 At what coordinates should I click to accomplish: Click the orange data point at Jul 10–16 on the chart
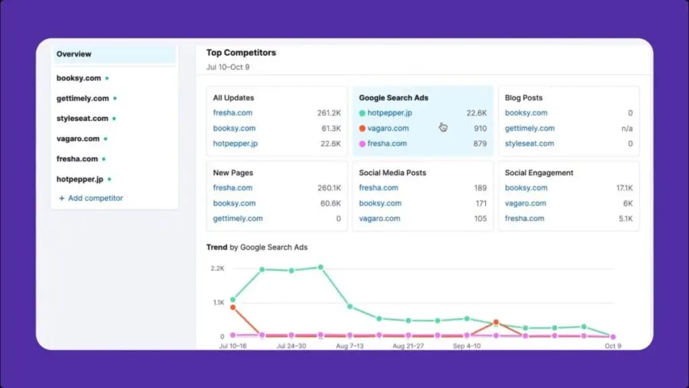(x=233, y=307)
